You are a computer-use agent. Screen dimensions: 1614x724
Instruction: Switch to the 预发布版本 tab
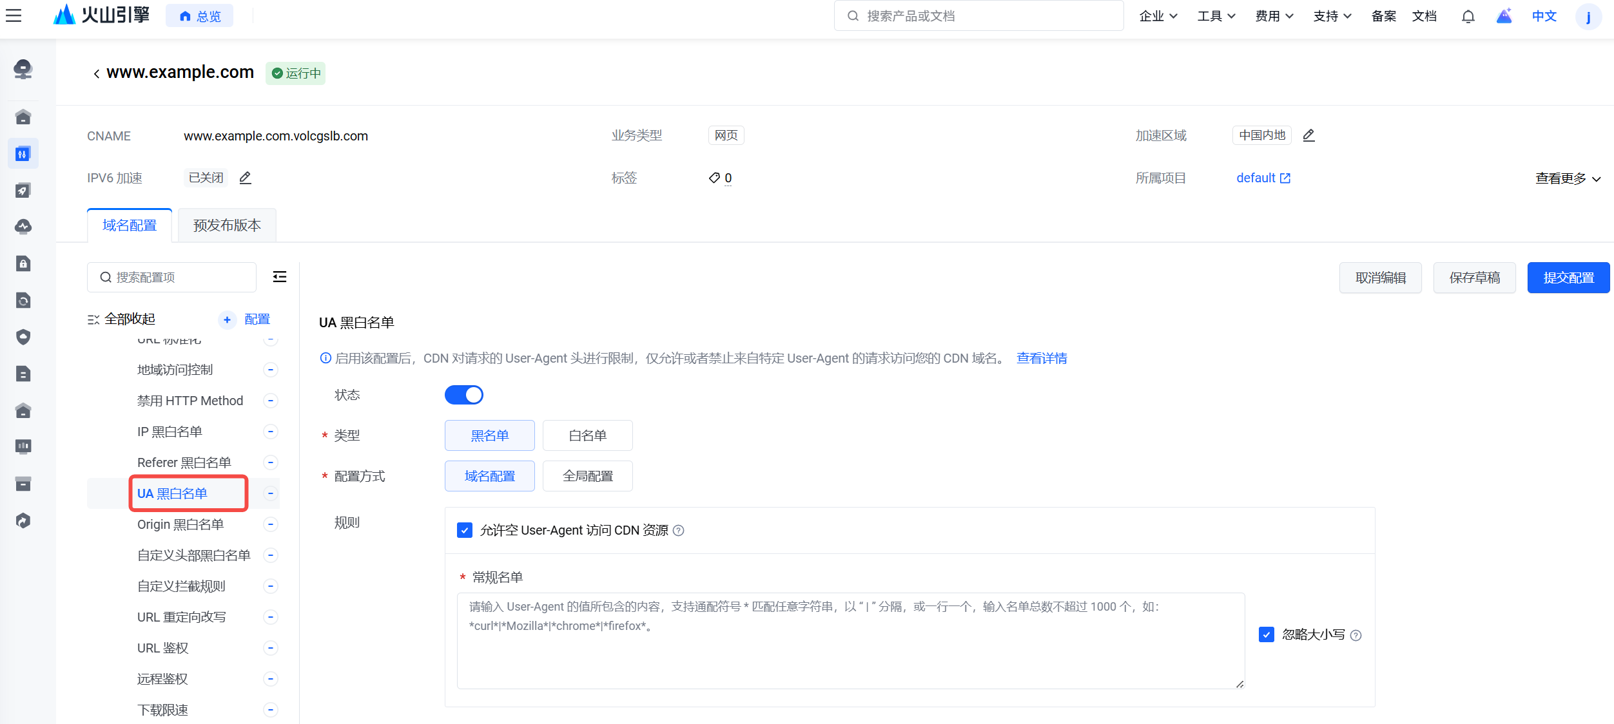point(227,225)
